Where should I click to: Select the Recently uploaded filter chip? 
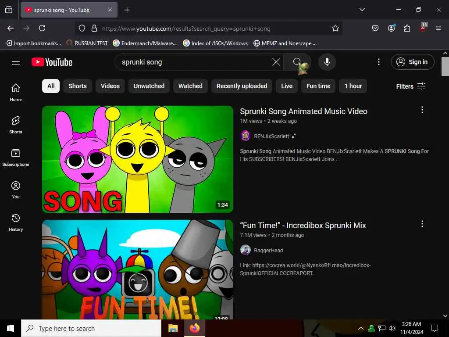click(x=242, y=86)
